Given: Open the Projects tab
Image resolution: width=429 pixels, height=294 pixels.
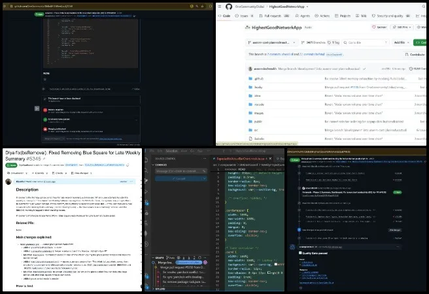Looking at the screenshot, I should coord(343,16).
